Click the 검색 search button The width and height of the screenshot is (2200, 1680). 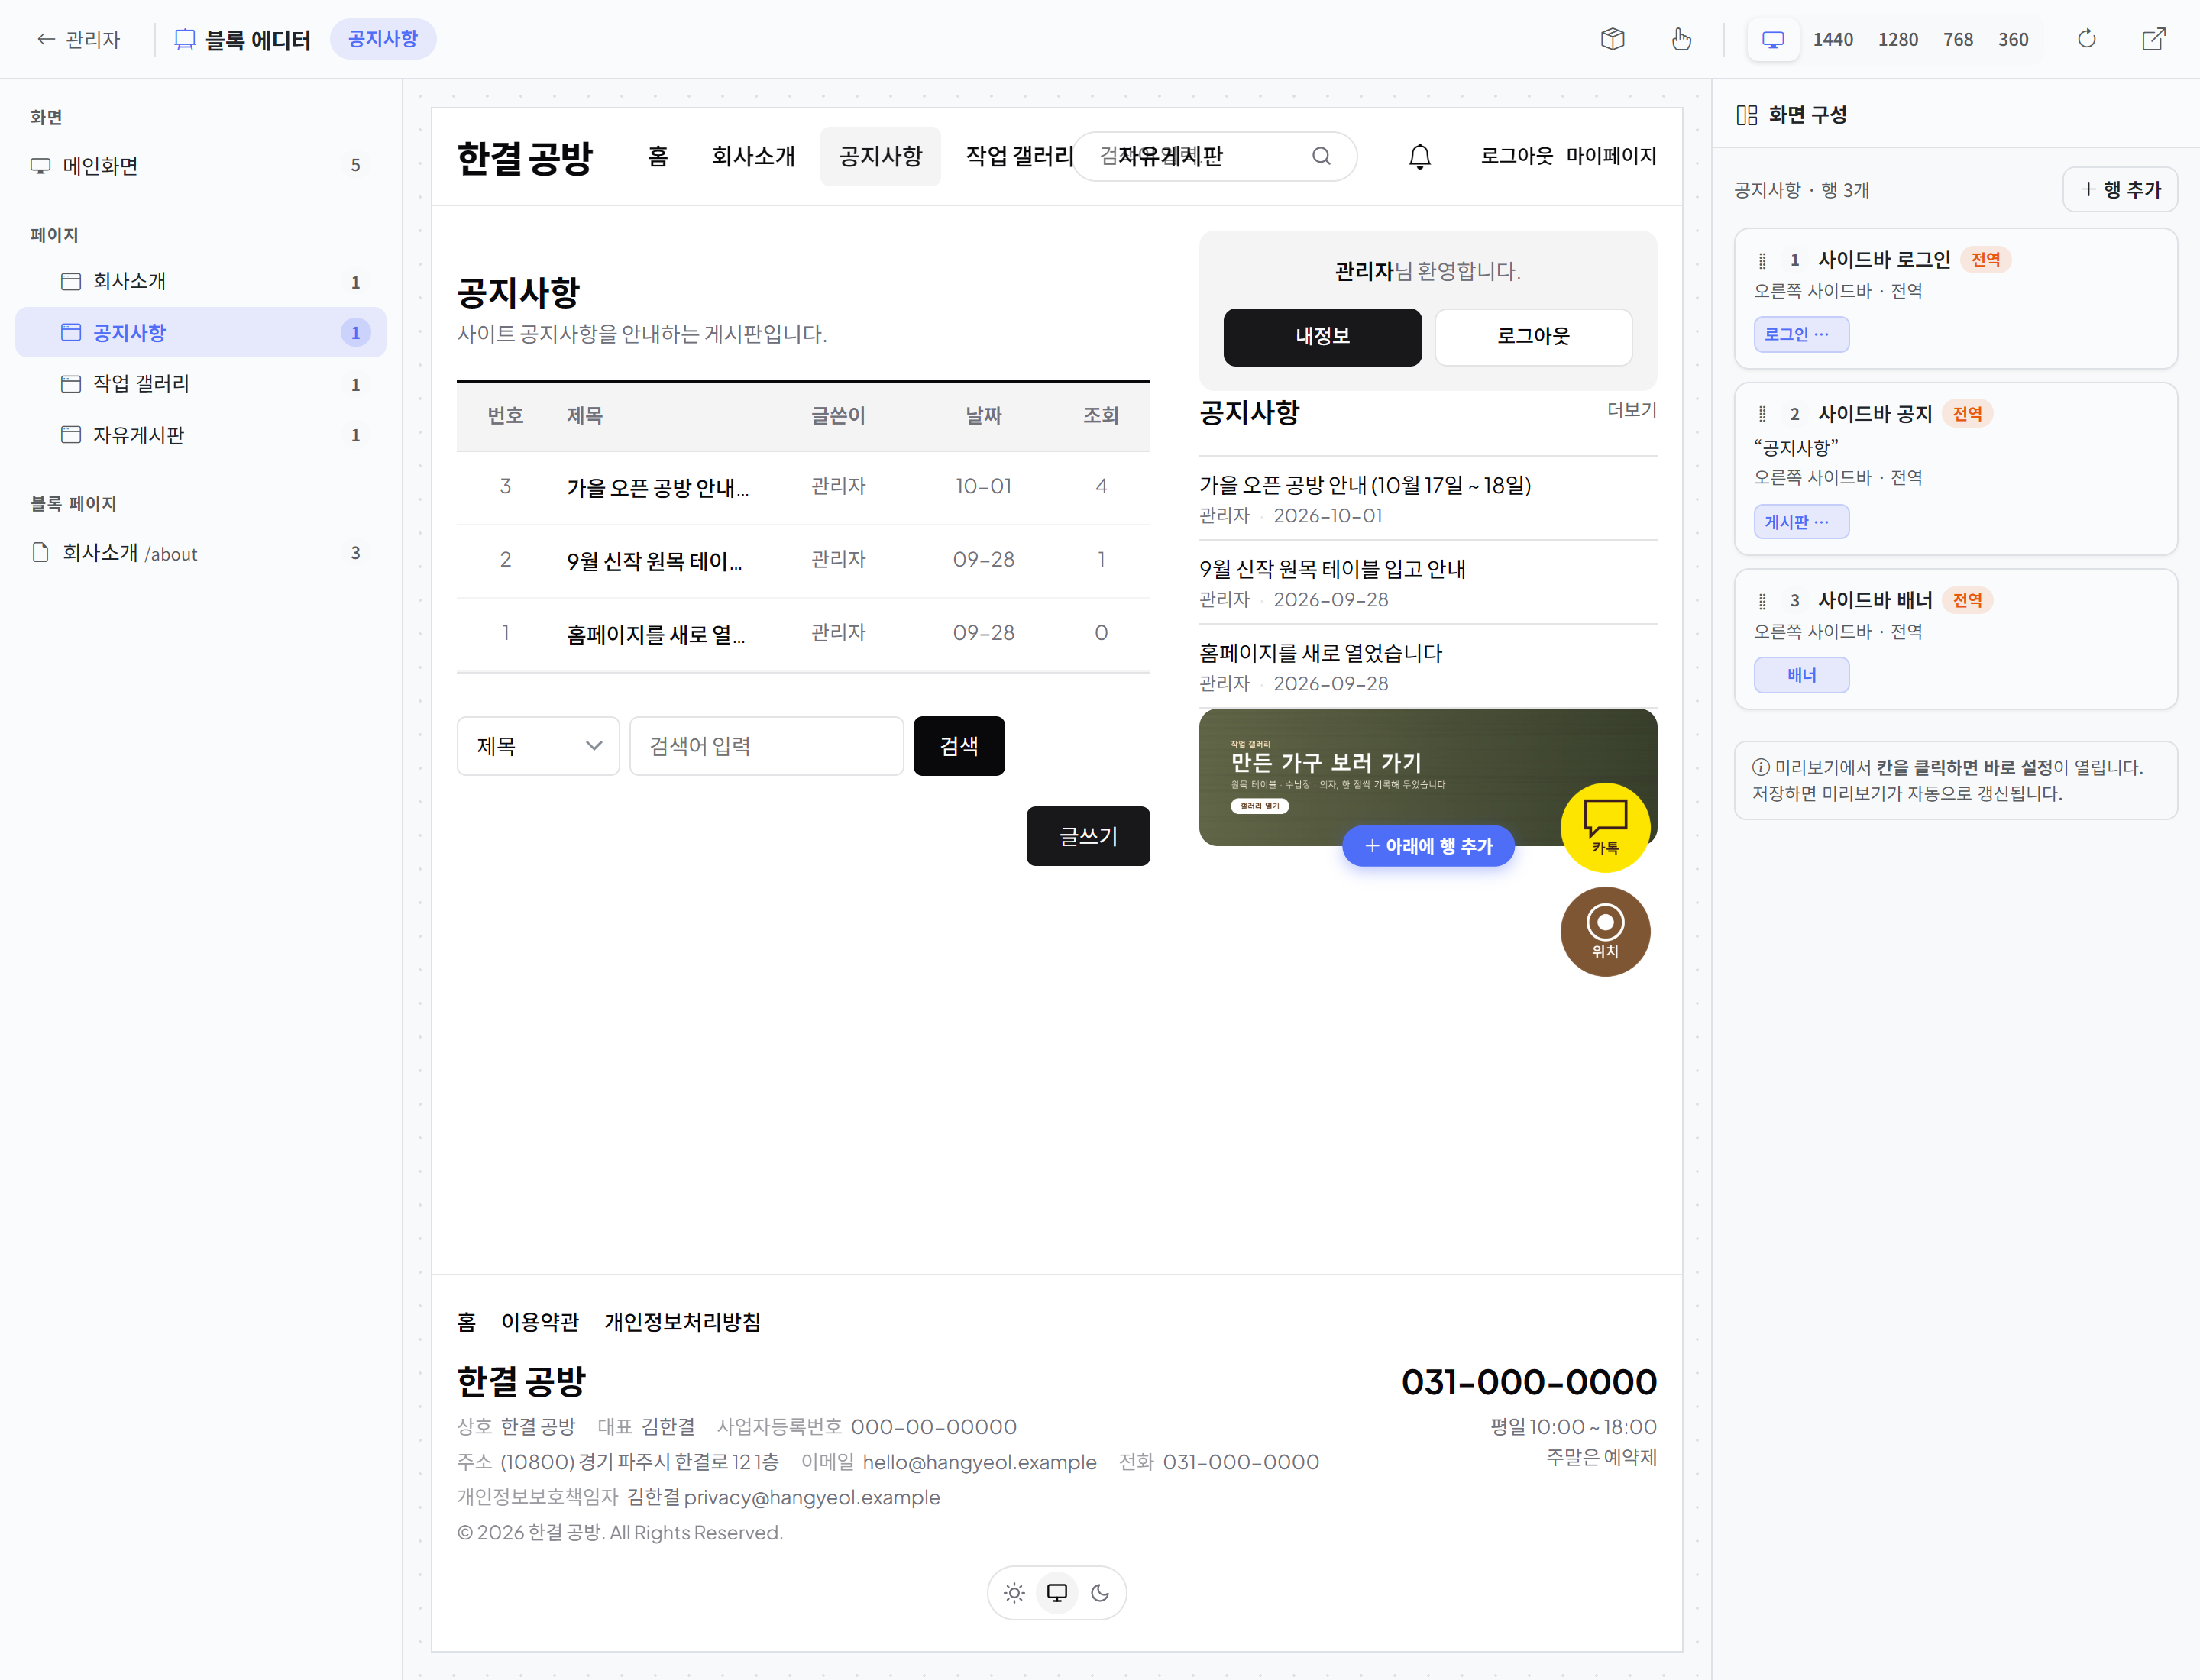(959, 746)
